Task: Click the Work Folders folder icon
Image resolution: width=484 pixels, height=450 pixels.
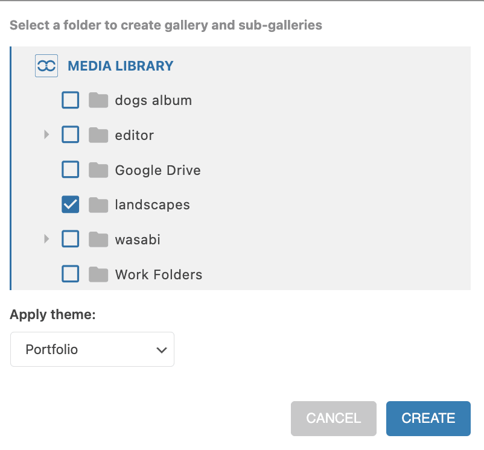Action: (x=98, y=274)
